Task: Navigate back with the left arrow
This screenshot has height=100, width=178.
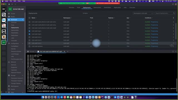Action: [x=12, y=4]
